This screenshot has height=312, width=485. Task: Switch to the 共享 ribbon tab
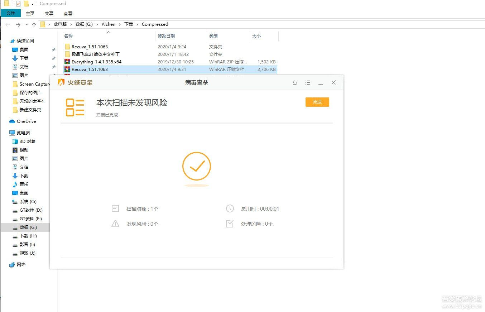(x=49, y=13)
